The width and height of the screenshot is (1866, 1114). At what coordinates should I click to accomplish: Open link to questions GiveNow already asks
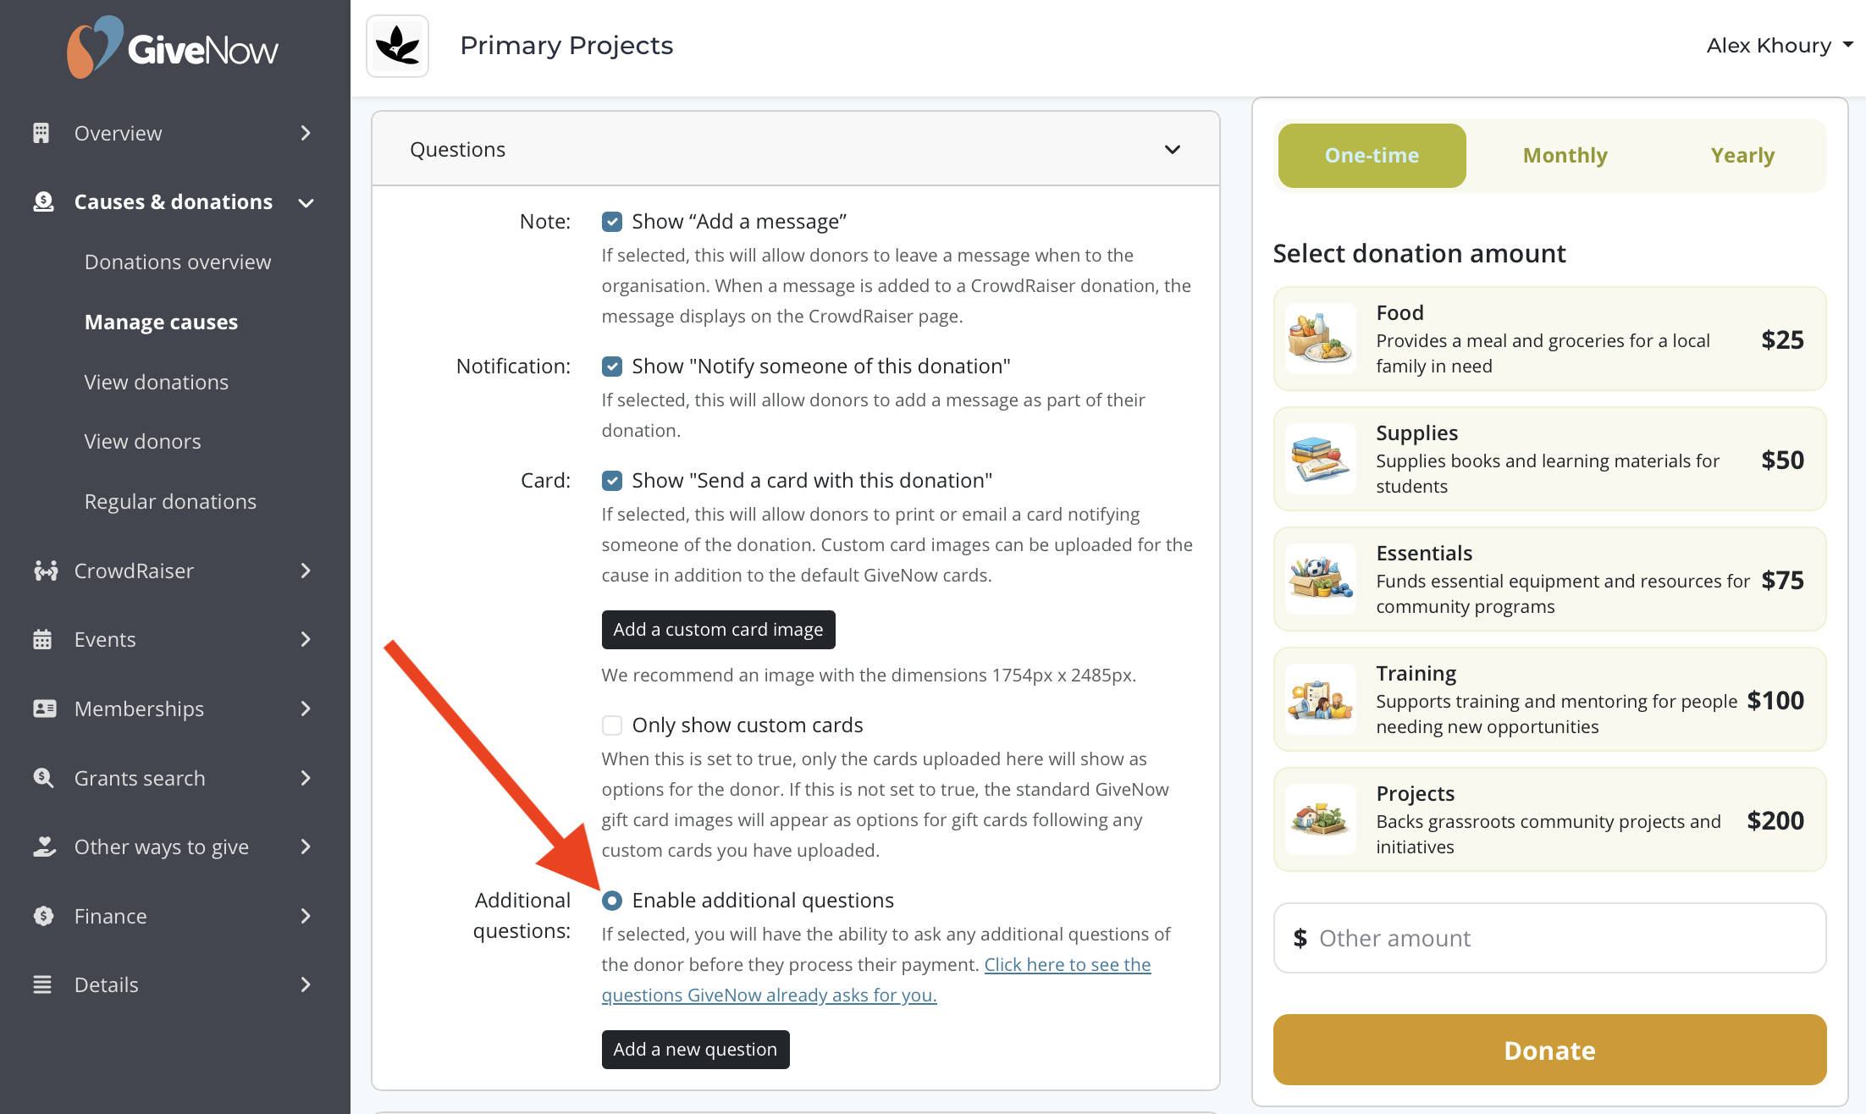point(876,980)
